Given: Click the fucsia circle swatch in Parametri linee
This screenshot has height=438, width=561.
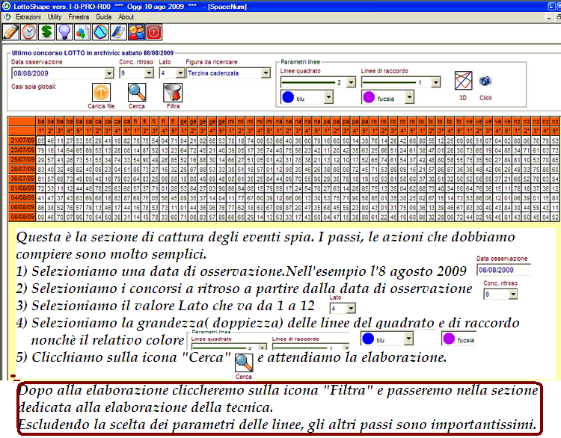Looking at the screenshot, I should [x=369, y=97].
